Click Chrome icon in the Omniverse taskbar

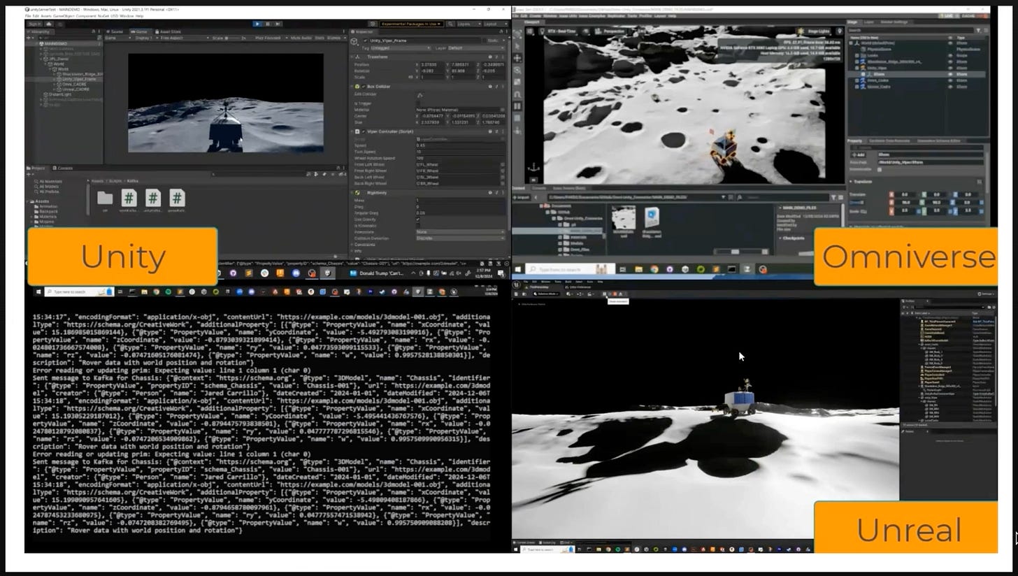654,269
